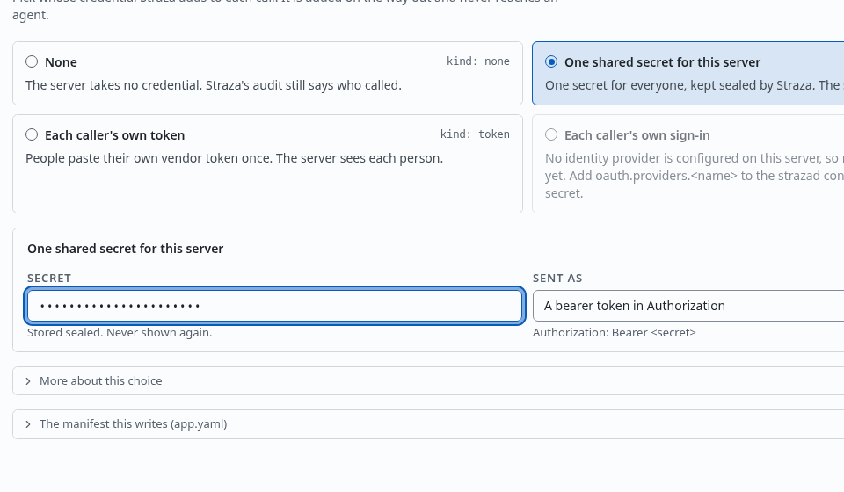Screen dimensions: 844x492
Task: Focus the Secret password field
Action: click(x=274, y=306)
